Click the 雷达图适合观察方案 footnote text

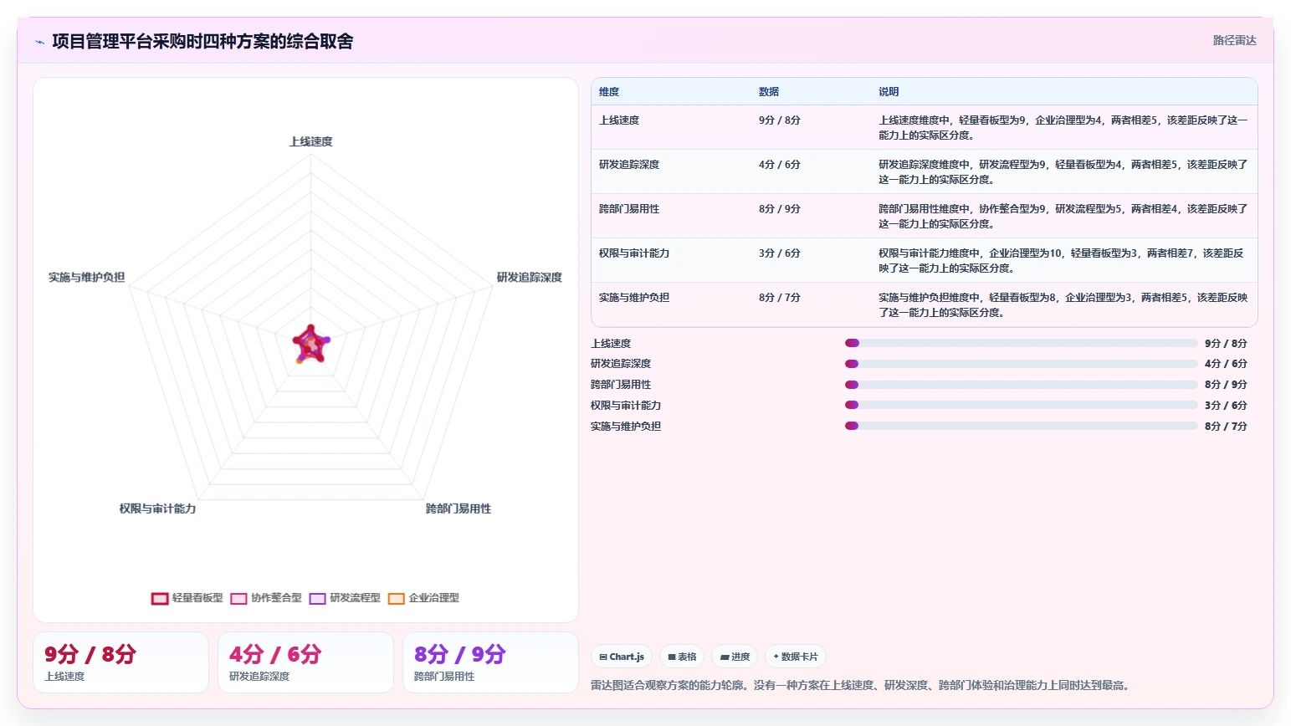point(863,685)
